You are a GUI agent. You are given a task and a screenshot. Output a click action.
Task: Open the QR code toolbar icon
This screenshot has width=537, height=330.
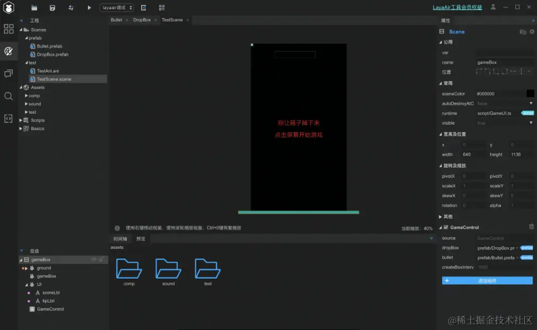pos(162,7)
